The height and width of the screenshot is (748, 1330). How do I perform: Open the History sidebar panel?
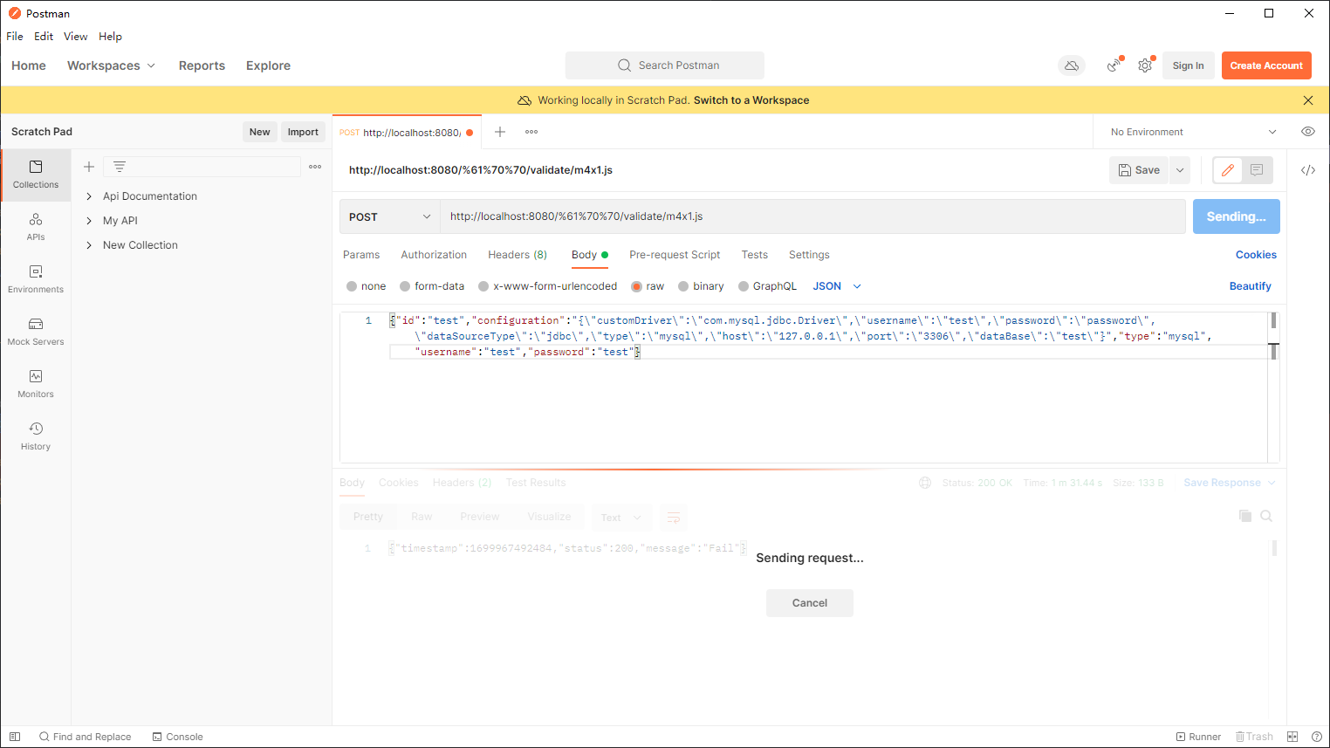click(36, 436)
